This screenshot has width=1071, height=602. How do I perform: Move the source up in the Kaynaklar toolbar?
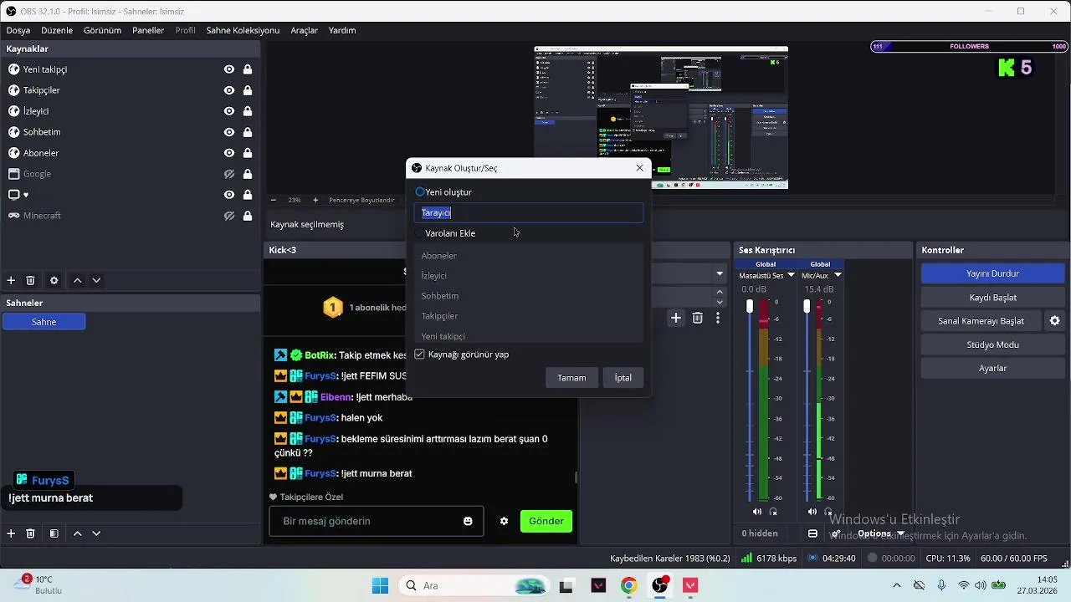77,281
